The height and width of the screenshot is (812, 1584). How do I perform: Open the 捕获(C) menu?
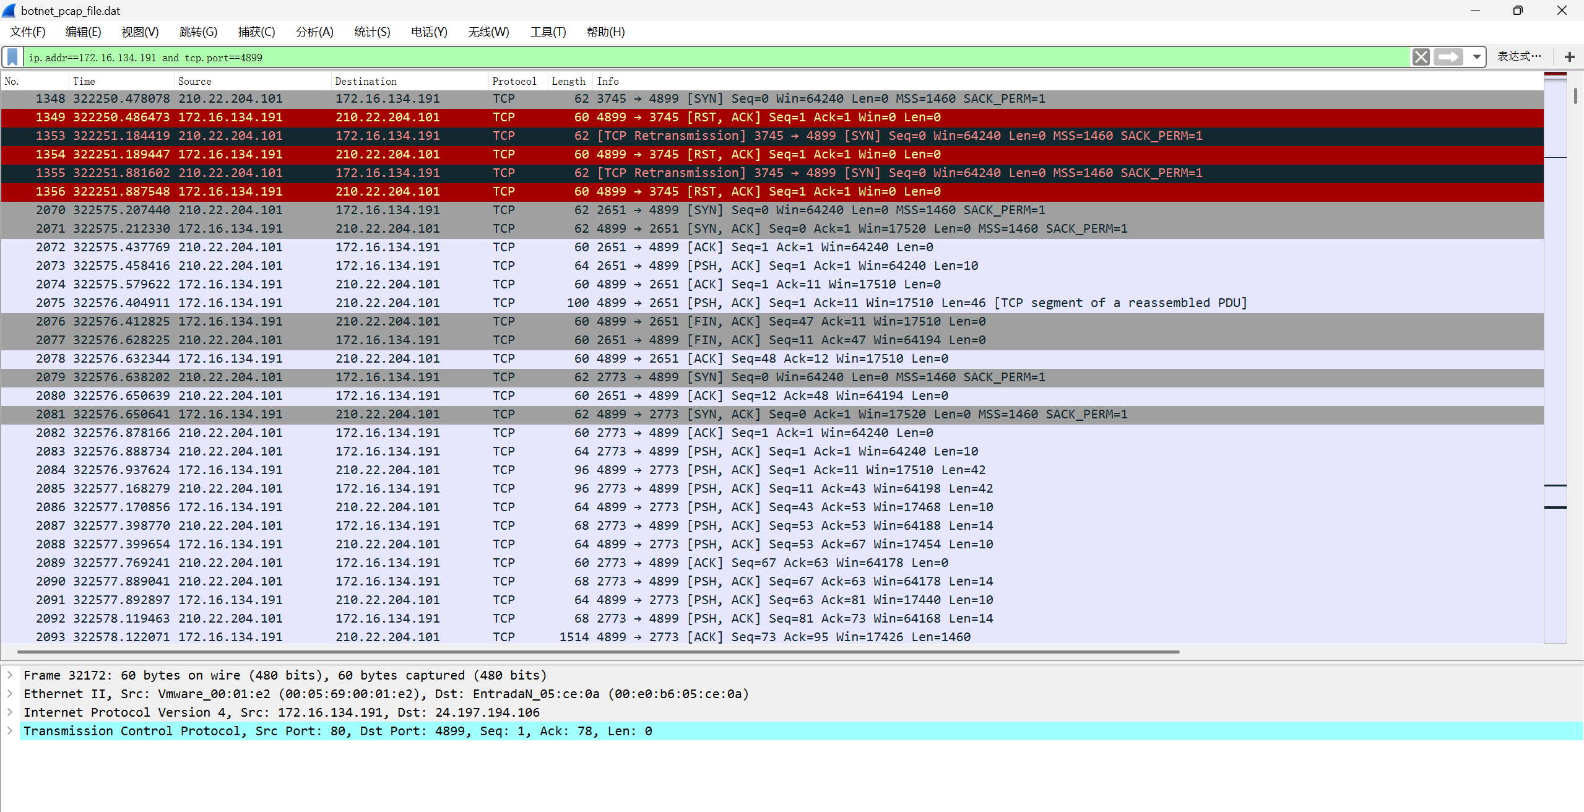[x=256, y=32]
